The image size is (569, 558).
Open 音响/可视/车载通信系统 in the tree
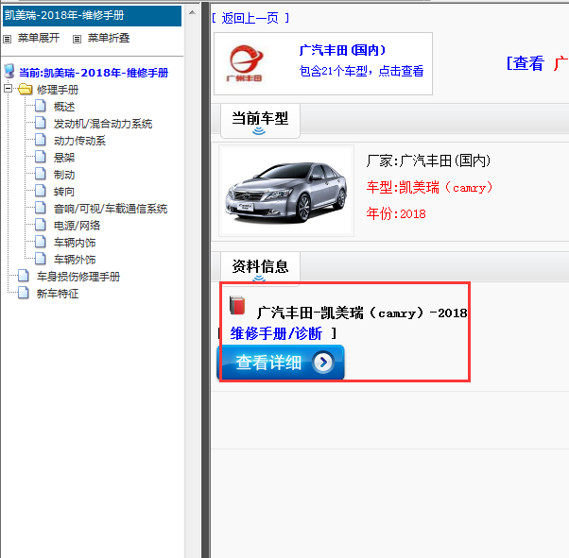pos(111,209)
